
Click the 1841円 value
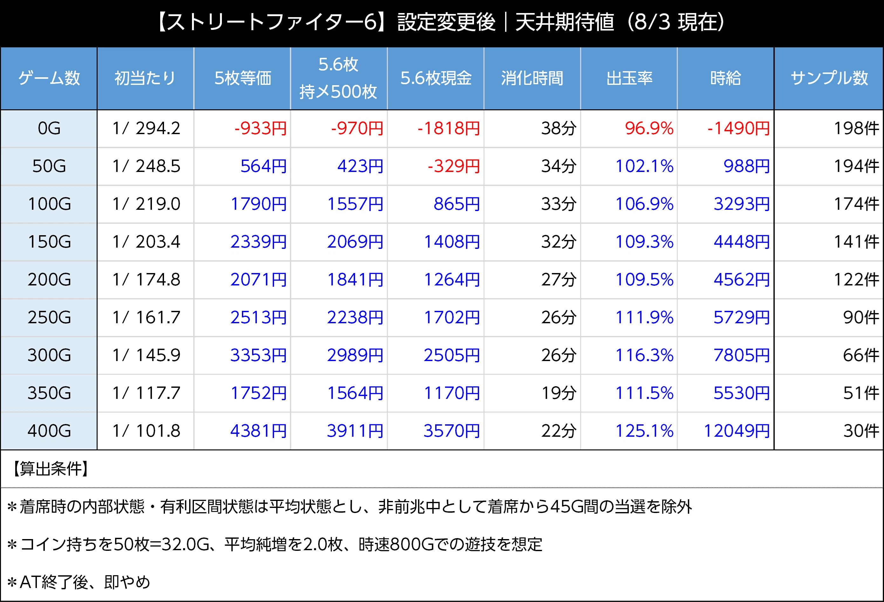[x=355, y=279]
